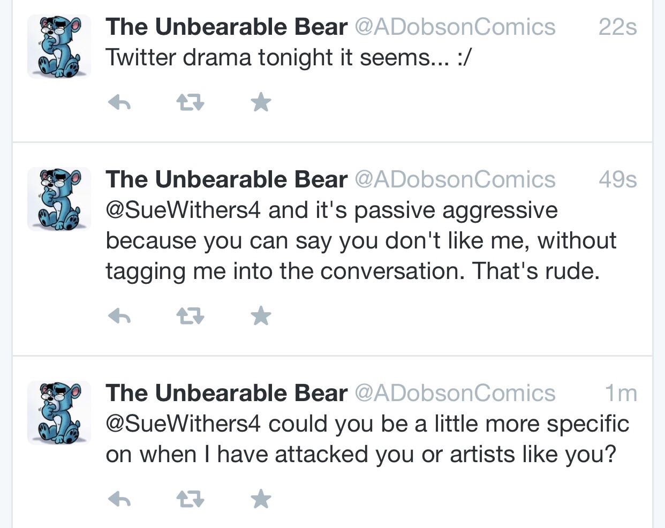Open bear avatar on the 1m tweet
Screen dimensions: 665x528
click(59, 412)
